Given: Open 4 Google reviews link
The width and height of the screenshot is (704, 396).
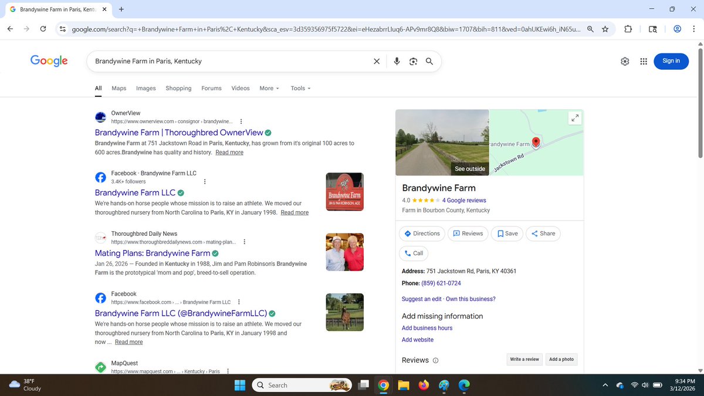Looking at the screenshot, I should click(x=464, y=201).
